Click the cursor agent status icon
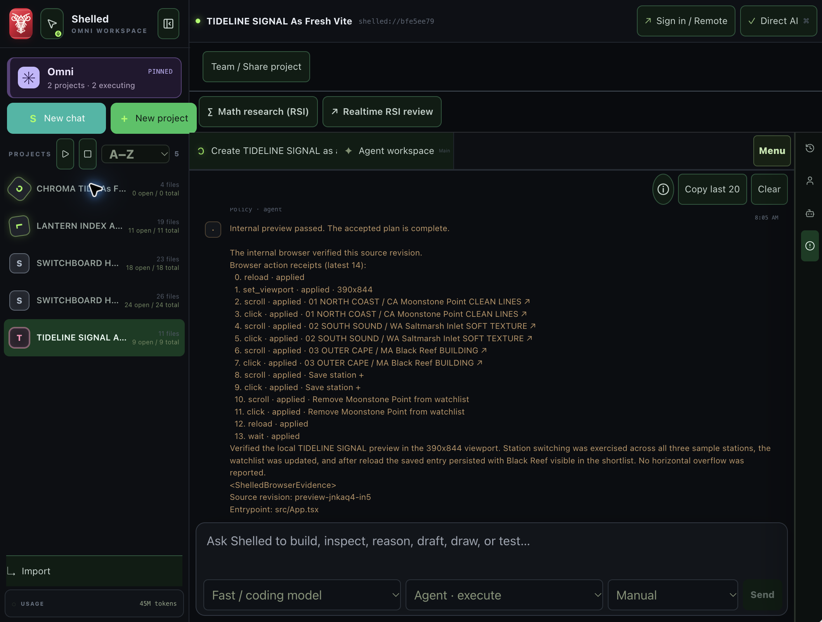Image resolution: width=822 pixels, height=622 pixels. click(x=52, y=24)
